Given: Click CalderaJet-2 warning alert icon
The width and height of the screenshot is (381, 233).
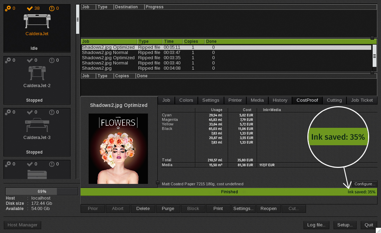Looking at the screenshot, I should tap(52, 60).
